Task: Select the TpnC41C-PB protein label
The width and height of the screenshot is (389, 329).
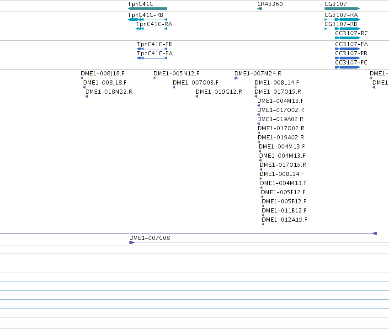Action: 155,44
